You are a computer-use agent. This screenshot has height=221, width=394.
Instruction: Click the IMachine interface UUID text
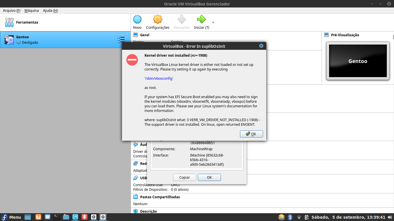click(x=207, y=160)
